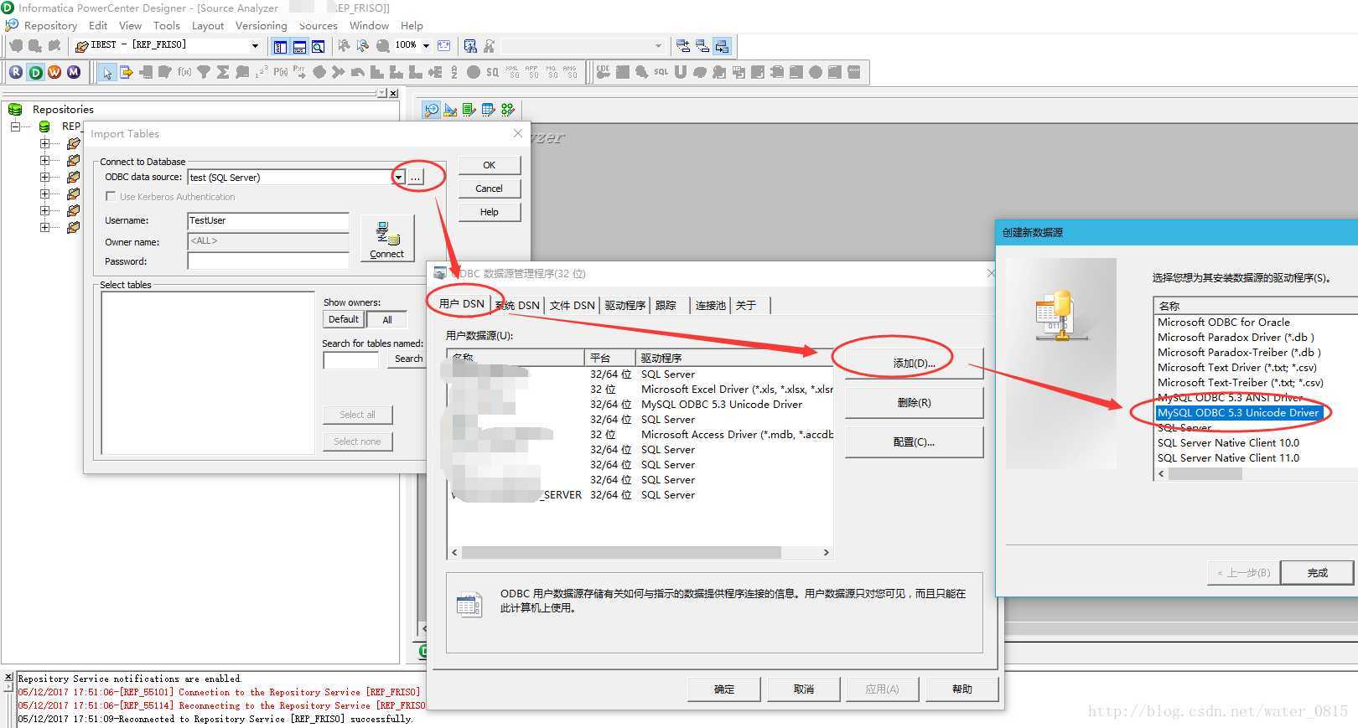Viewport: 1358px width, 728px height.
Task: Switch to the 系统 DSN tab
Action: click(x=517, y=305)
